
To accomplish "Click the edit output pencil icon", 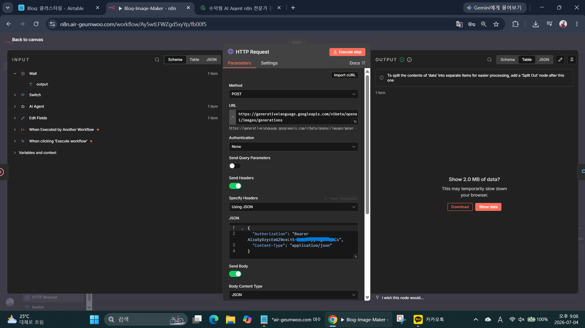I will [560, 60].
